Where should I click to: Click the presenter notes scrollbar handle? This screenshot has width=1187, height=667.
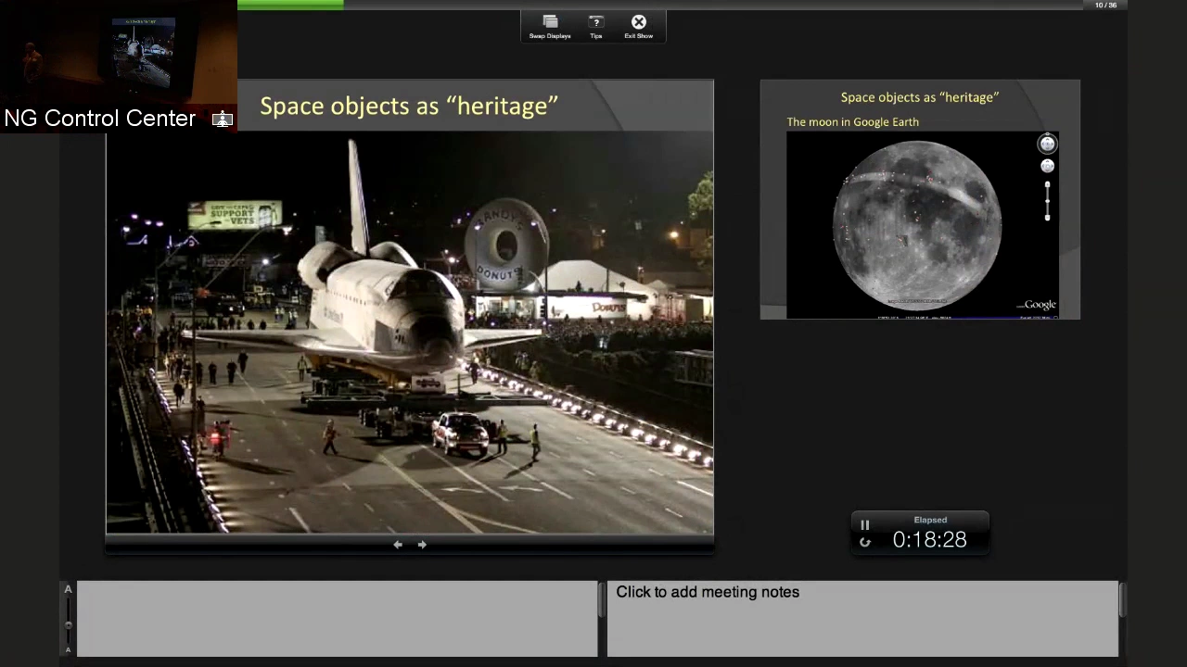coord(602,598)
